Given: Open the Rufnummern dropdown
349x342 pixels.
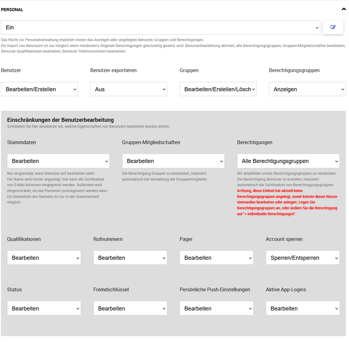Looking at the screenshot, I should coord(130,258).
